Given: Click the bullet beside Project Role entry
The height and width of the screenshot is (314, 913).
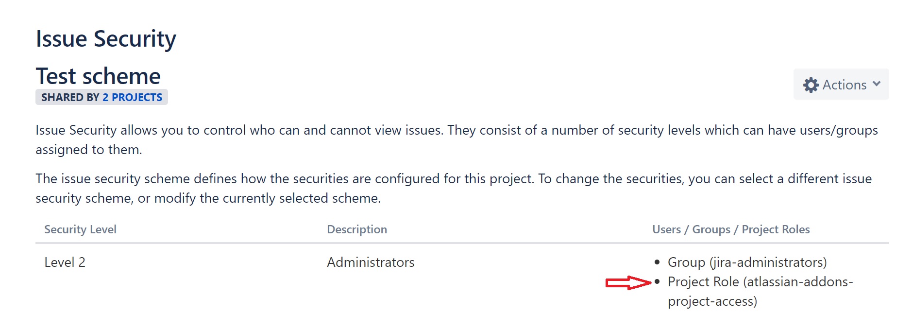Looking at the screenshot, I should coord(656,281).
